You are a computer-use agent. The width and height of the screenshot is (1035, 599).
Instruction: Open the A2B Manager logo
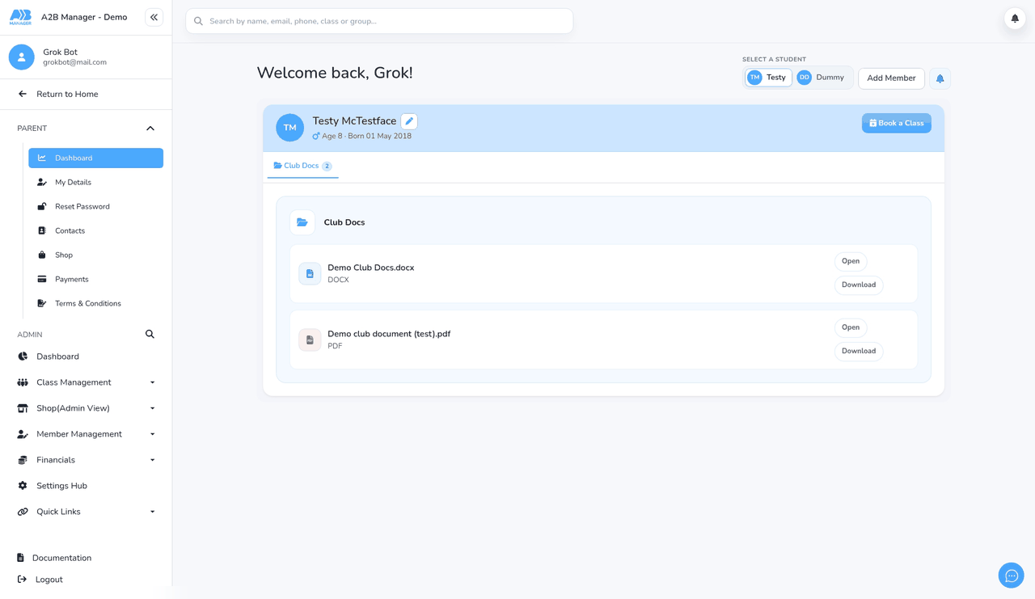[20, 17]
